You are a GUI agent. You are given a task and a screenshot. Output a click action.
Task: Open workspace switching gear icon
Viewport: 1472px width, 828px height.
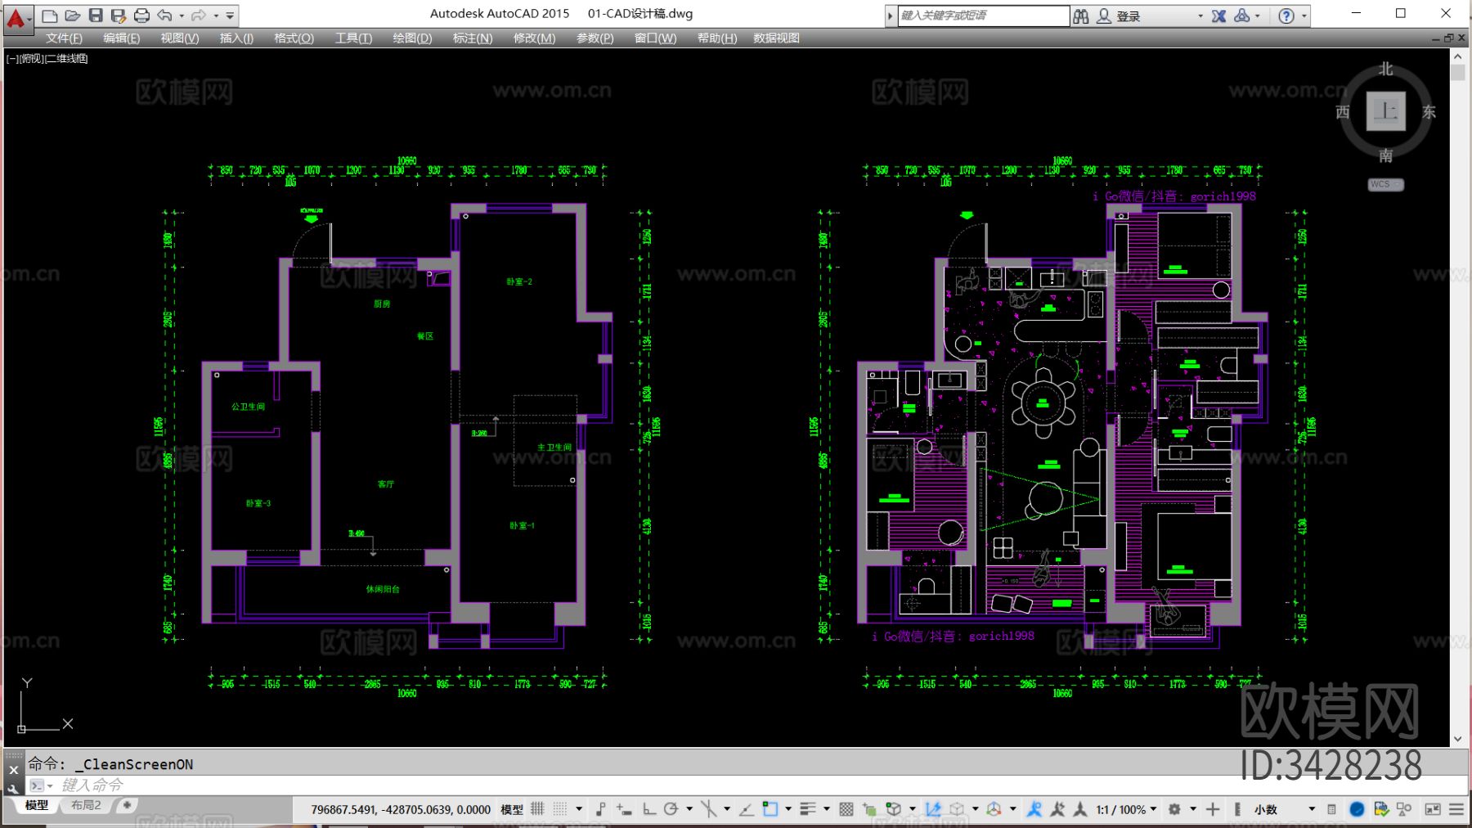click(1174, 809)
